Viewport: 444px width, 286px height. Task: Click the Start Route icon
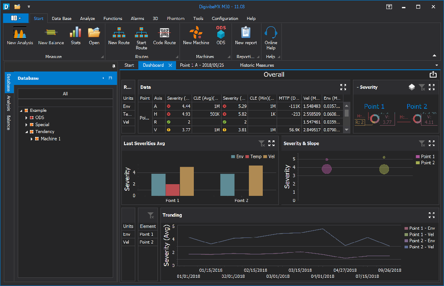141,38
